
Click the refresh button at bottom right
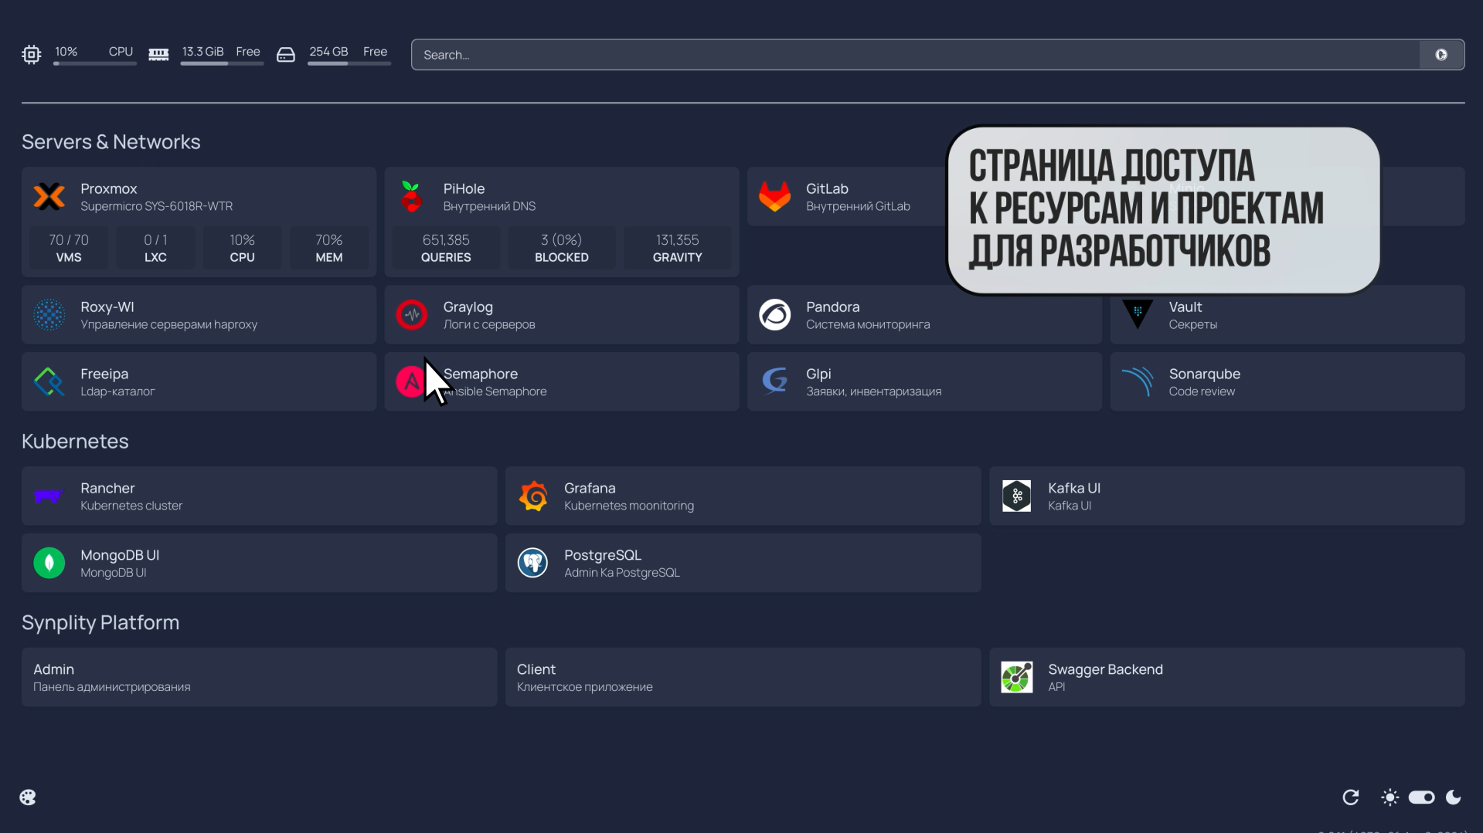tap(1350, 797)
